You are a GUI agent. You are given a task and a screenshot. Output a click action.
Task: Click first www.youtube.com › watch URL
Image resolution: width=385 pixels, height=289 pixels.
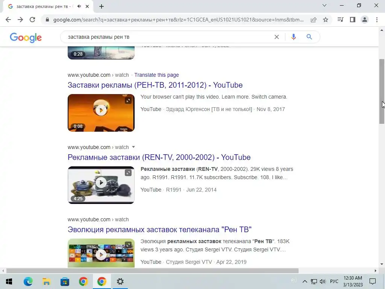pos(98,75)
